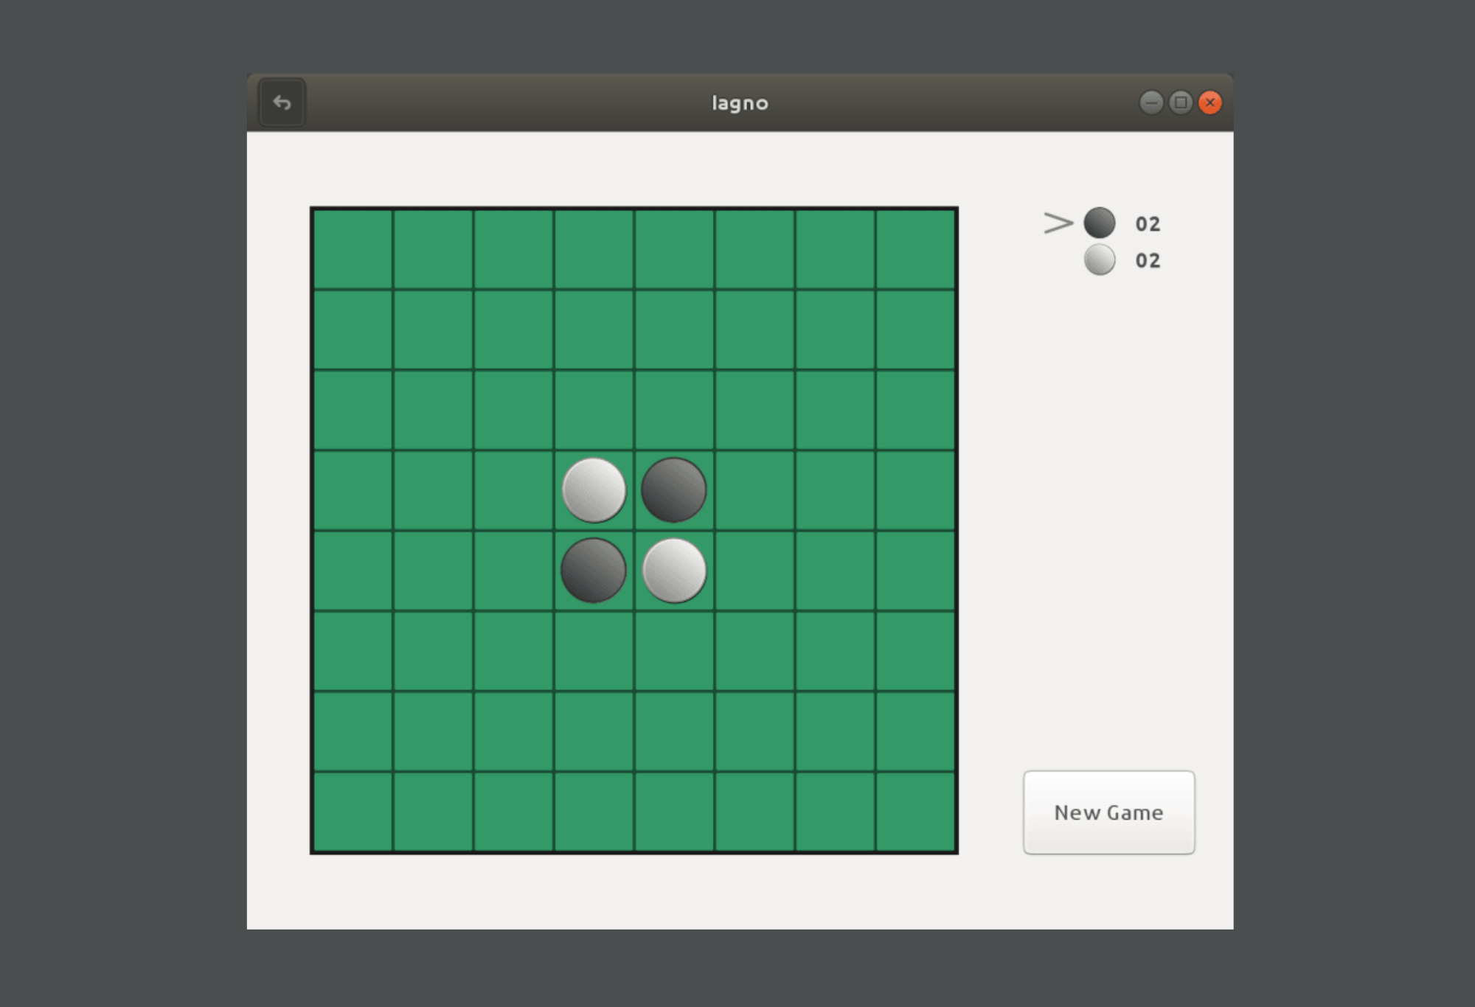Click the turn indicator arrow beside dark disc
This screenshot has height=1007, width=1475.
coord(1058,223)
